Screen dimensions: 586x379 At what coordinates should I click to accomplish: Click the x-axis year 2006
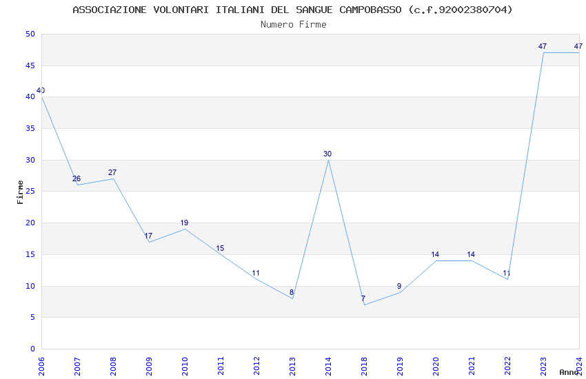(x=41, y=366)
